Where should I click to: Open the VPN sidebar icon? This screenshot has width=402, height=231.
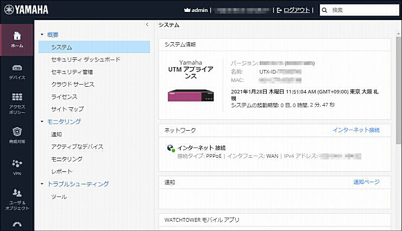[x=17, y=168]
